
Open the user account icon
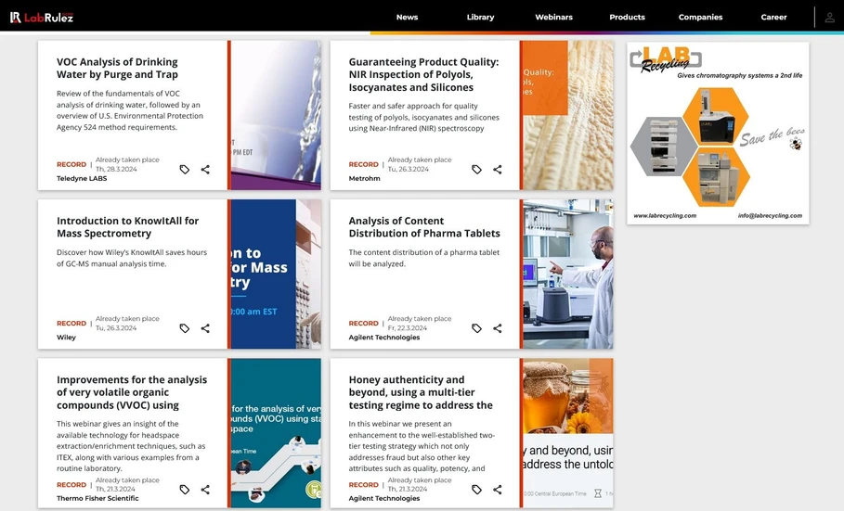[x=829, y=18]
